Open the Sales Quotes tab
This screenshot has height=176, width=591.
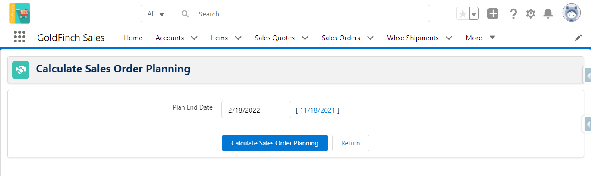[275, 38]
